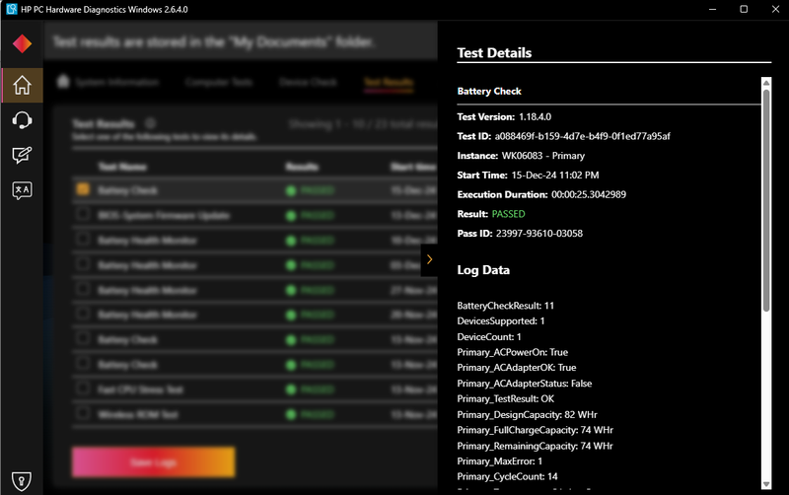This screenshot has height=495, width=789.
Task: Click the Battery Check heading in Test Details
Action: coord(489,91)
